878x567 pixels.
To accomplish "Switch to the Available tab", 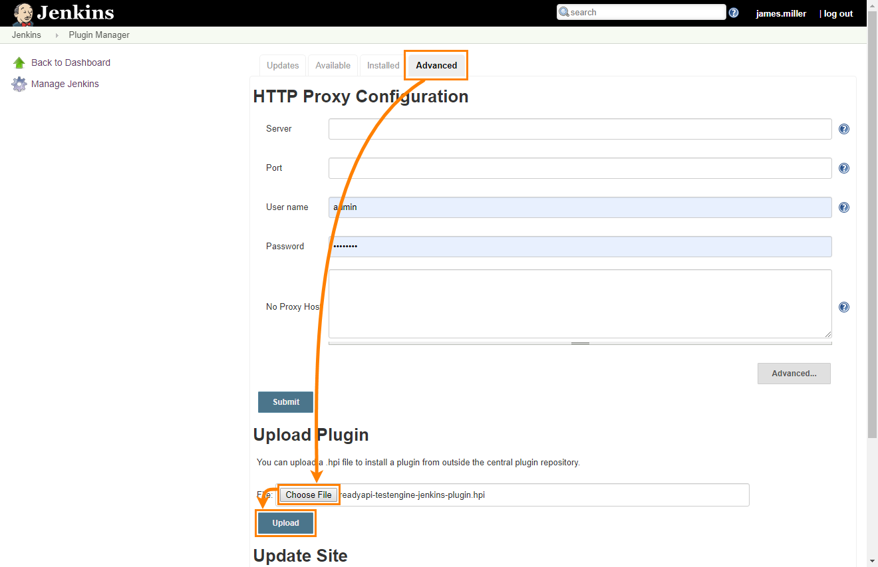I will pyautogui.click(x=333, y=65).
